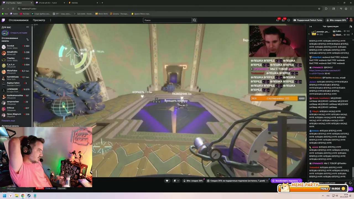Open the Chrome profile icon
The width and height of the screenshot is (354, 199).
tap(346, 9)
